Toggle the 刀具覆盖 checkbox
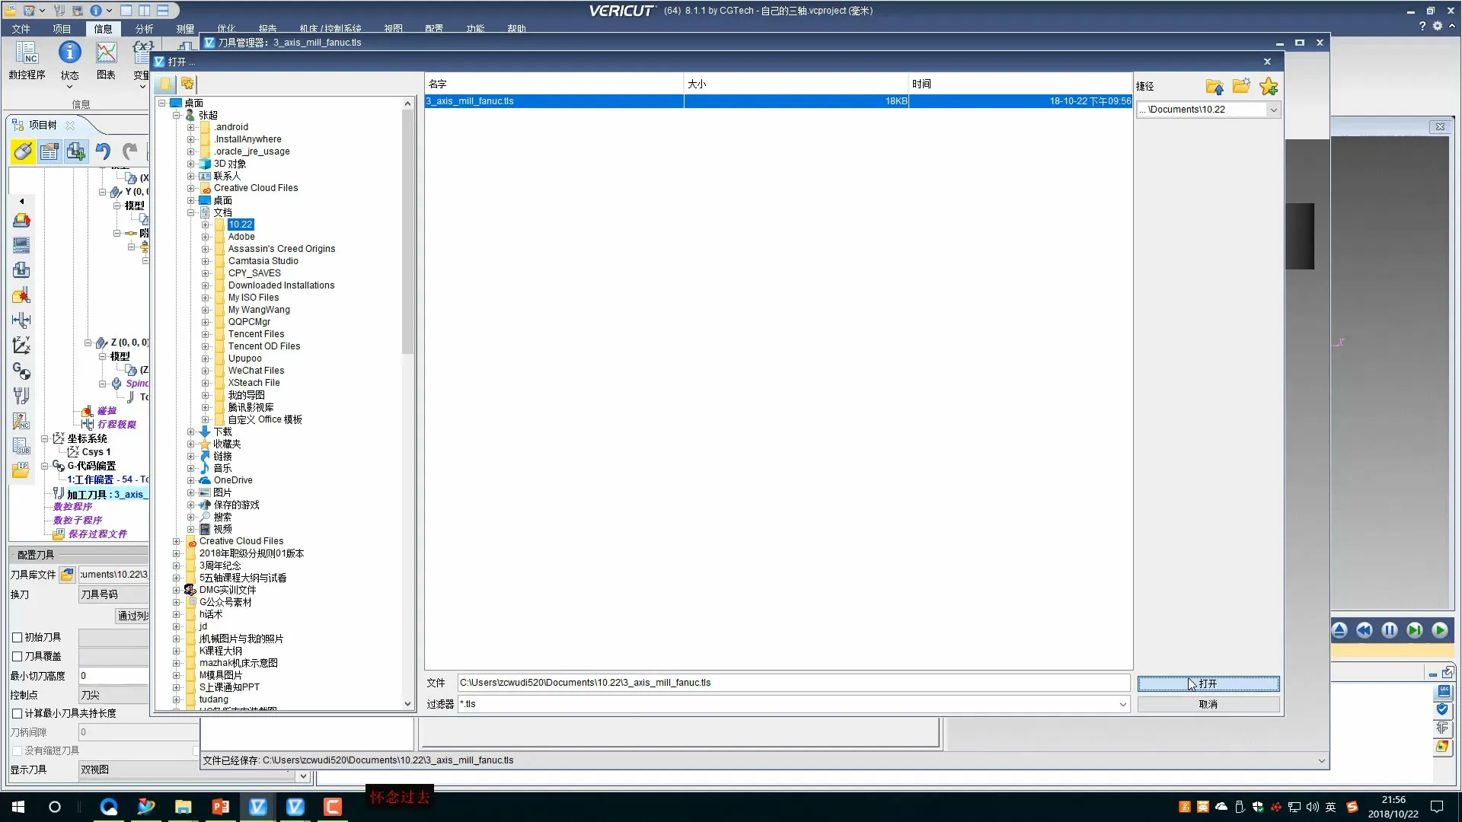Viewport: 1462px width, 822px height. point(17,656)
